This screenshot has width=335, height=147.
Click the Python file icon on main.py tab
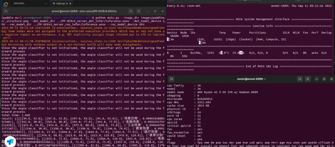(x=54, y=4)
